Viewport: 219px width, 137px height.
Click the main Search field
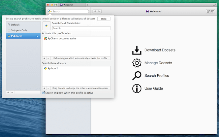[68, 11]
